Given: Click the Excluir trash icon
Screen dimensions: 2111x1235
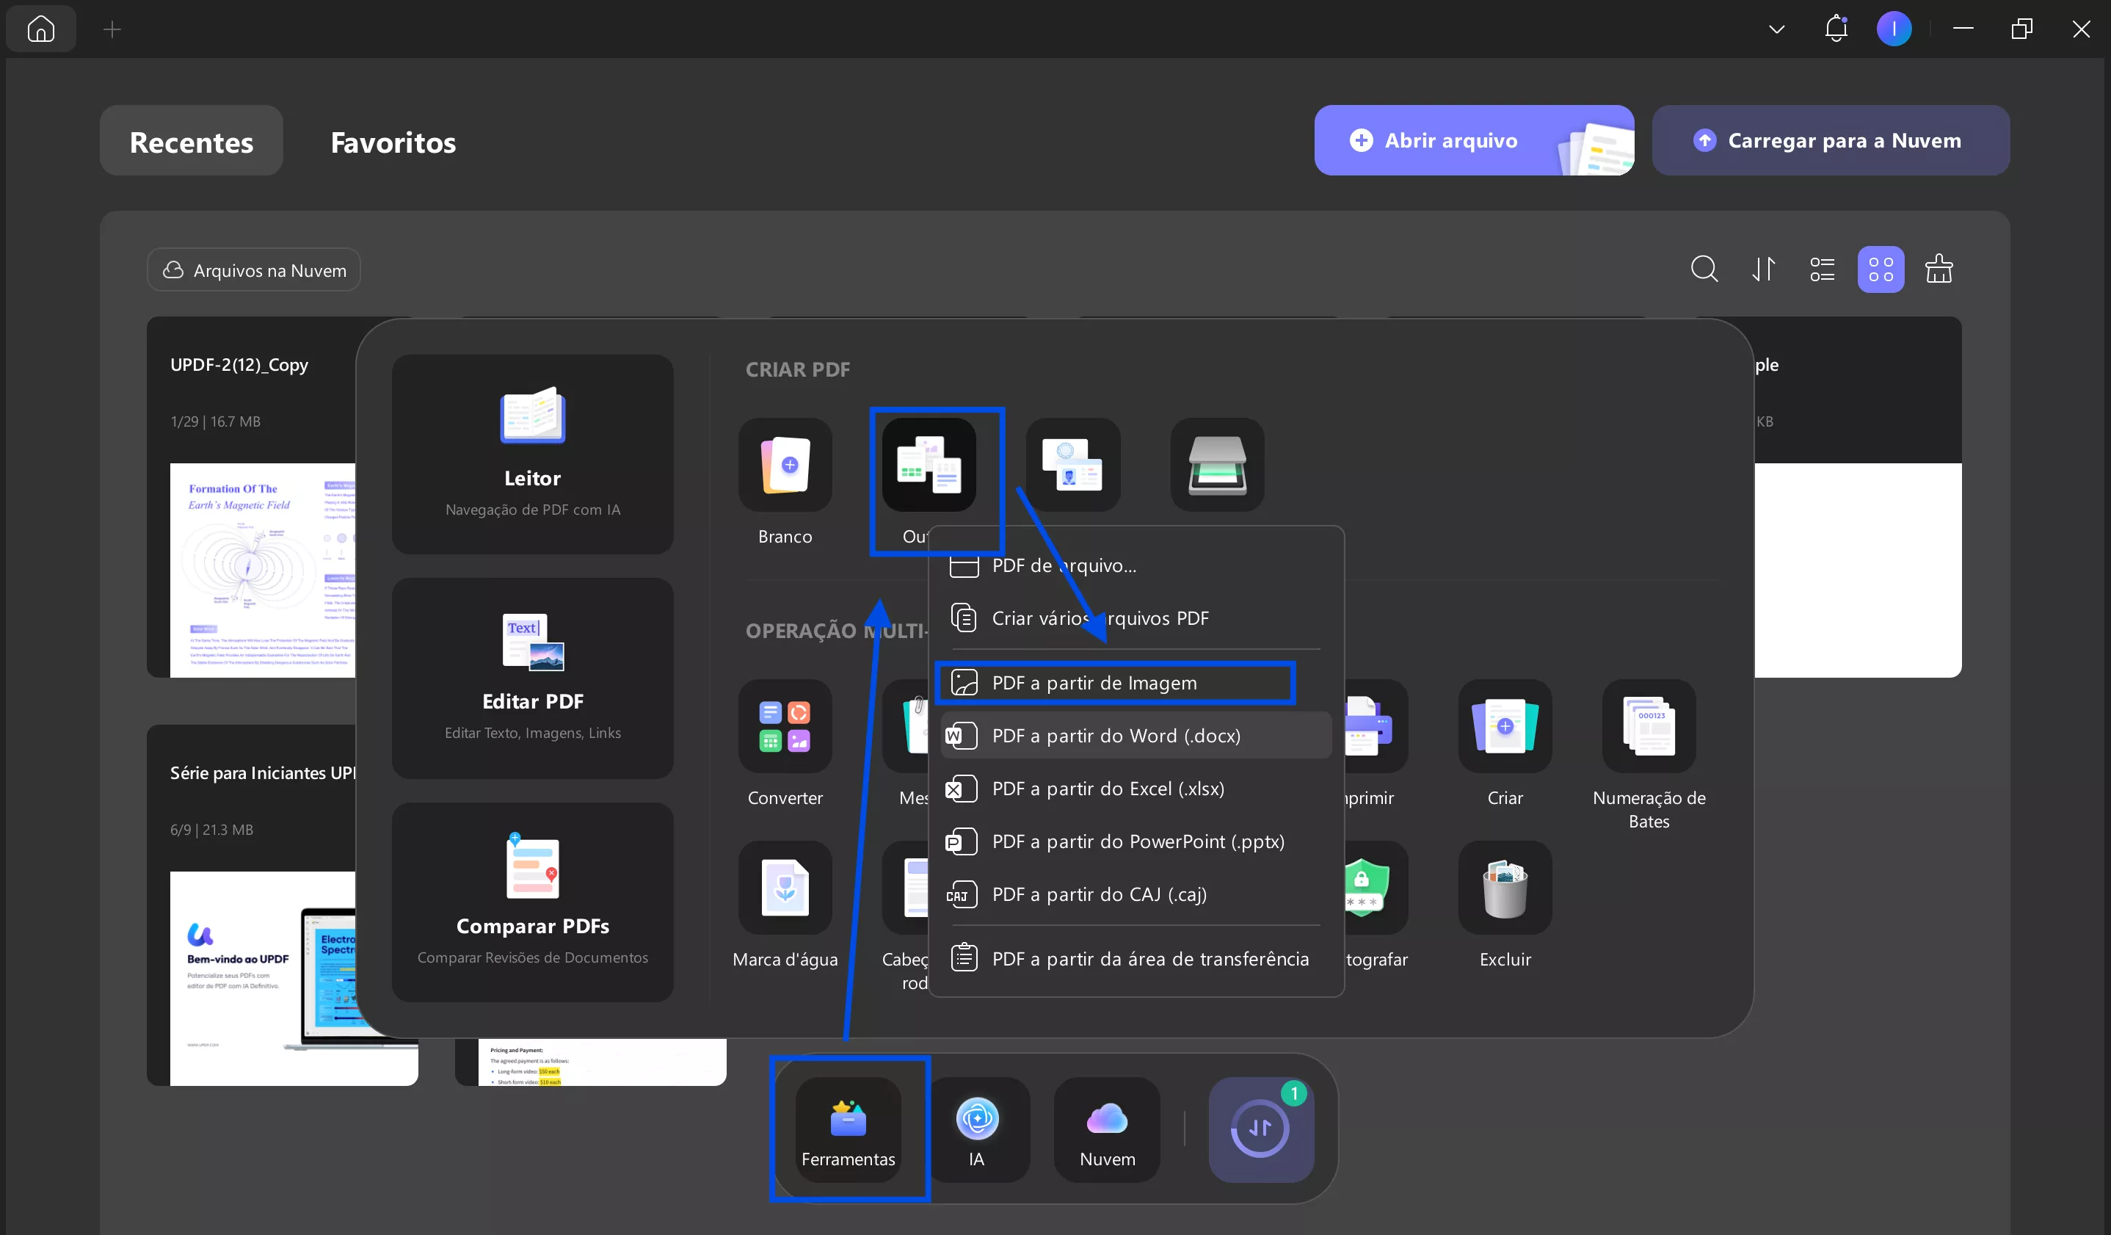Looking at the screenshot, I should (x=1504, y=888).
